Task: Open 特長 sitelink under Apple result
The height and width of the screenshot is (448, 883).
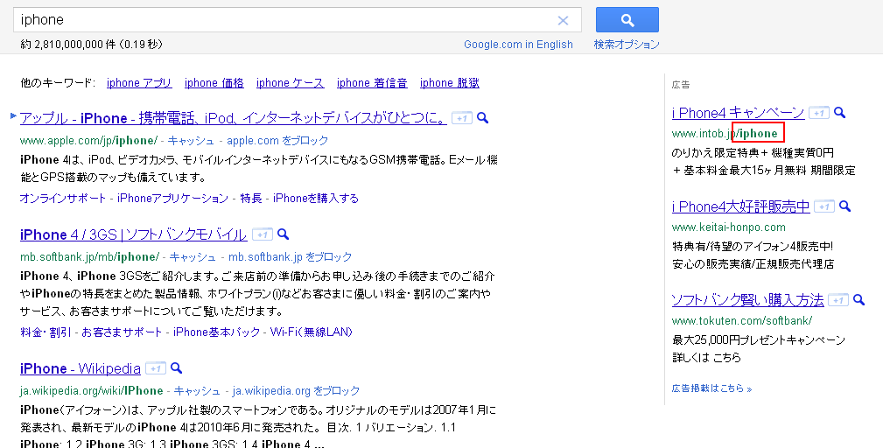Action: click(251, 198)
